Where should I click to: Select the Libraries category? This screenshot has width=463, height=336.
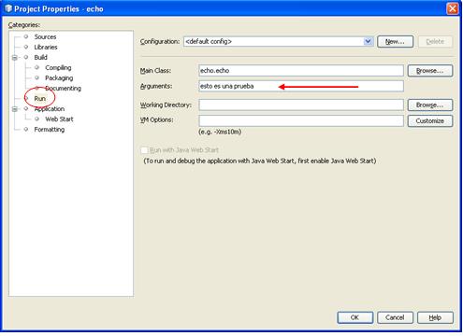click(x=46, y=47)
